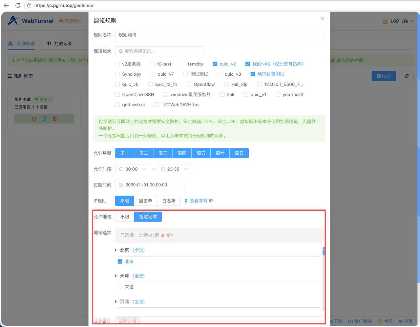This screenshot has height=327, width=420.
Task: Uncheck the 地理位置测试 checkbox
Action: 253,74
